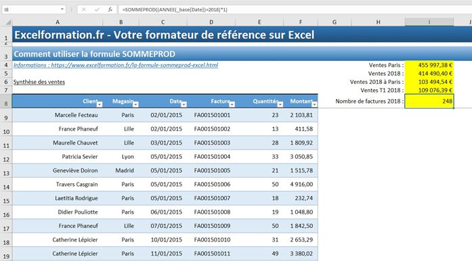Image resolution: width=472 pixels, height=261 pixels.
Task: Select invoice cell FA001501010
Action: tap(211, 239)
